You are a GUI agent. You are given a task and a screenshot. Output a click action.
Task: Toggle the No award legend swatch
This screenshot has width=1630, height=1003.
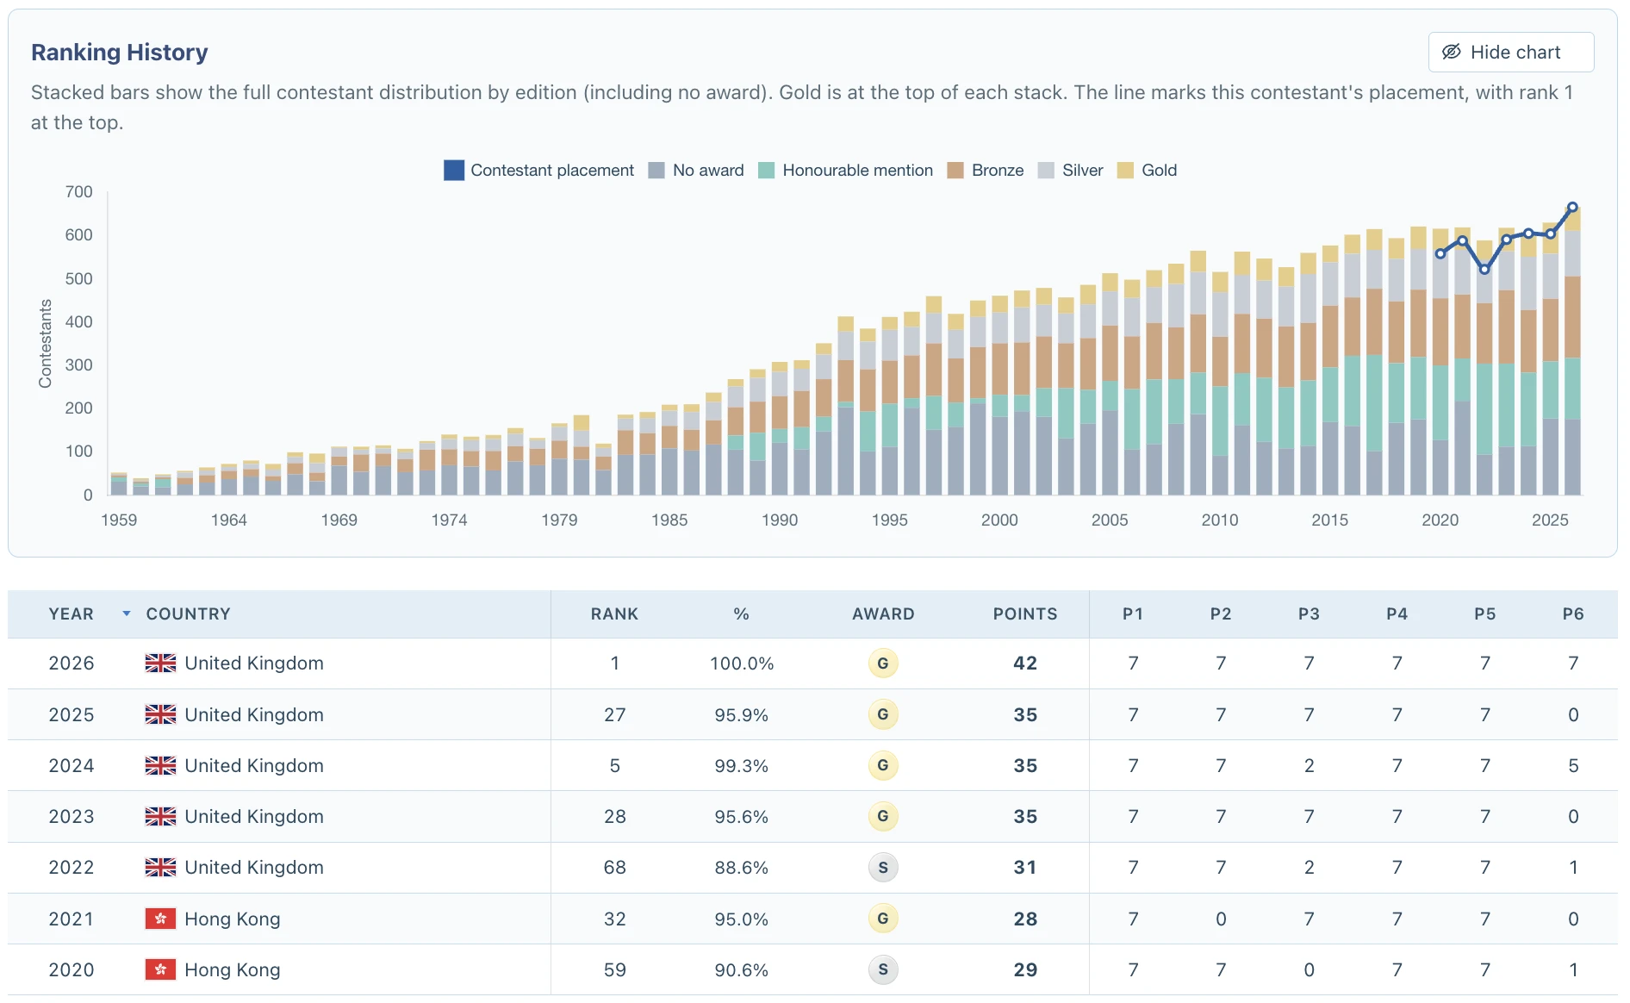[656, 171]
